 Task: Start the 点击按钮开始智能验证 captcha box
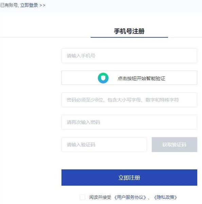point(129,78)
